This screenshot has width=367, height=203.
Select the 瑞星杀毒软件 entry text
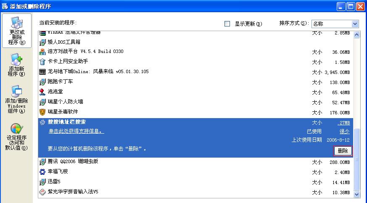[63, 112]
